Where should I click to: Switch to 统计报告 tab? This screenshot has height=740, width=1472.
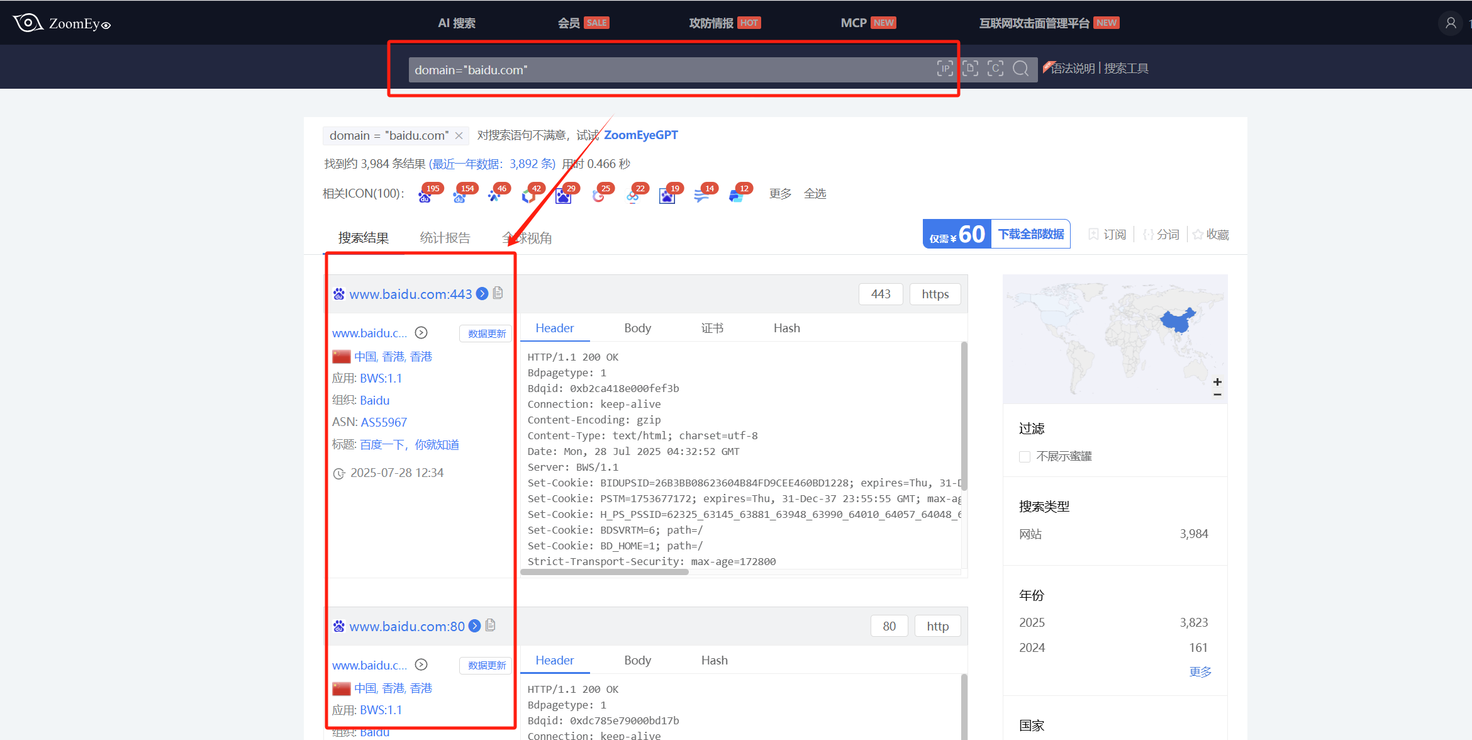pyautogui.click(x=445, y=238)
